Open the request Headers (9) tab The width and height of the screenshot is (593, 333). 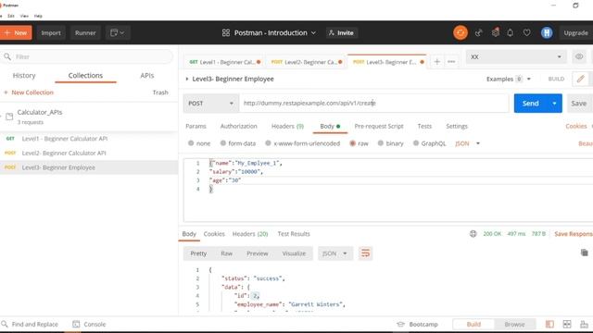coord(287,126)
